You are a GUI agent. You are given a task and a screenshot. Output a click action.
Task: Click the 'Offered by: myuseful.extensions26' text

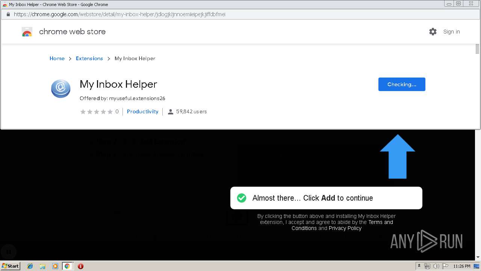click(123, 98)
